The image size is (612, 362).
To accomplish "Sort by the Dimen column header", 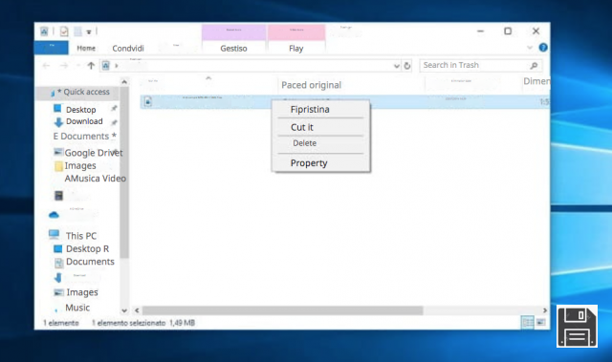I will pos(536,81).
